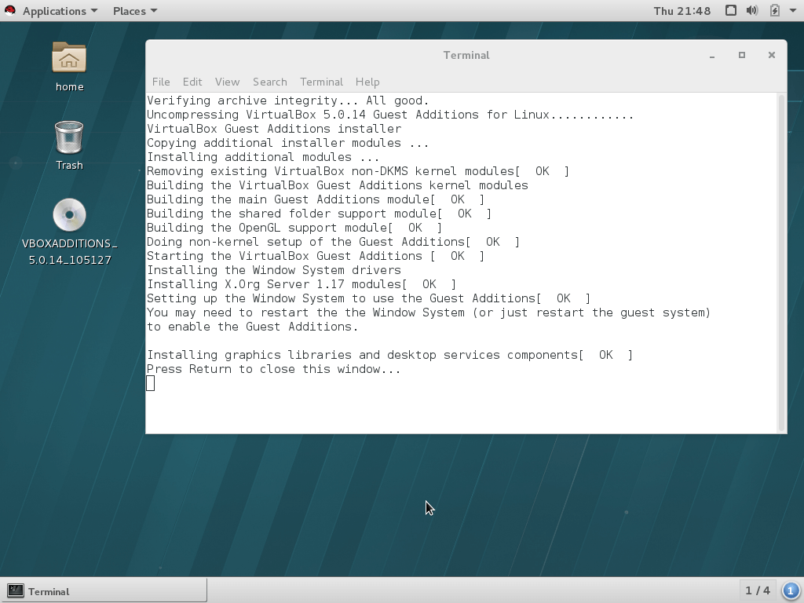Click 'Doing non-kernel setup of the Guest Additions' line
Screen dimensions: 804x603
coord(333,242)
